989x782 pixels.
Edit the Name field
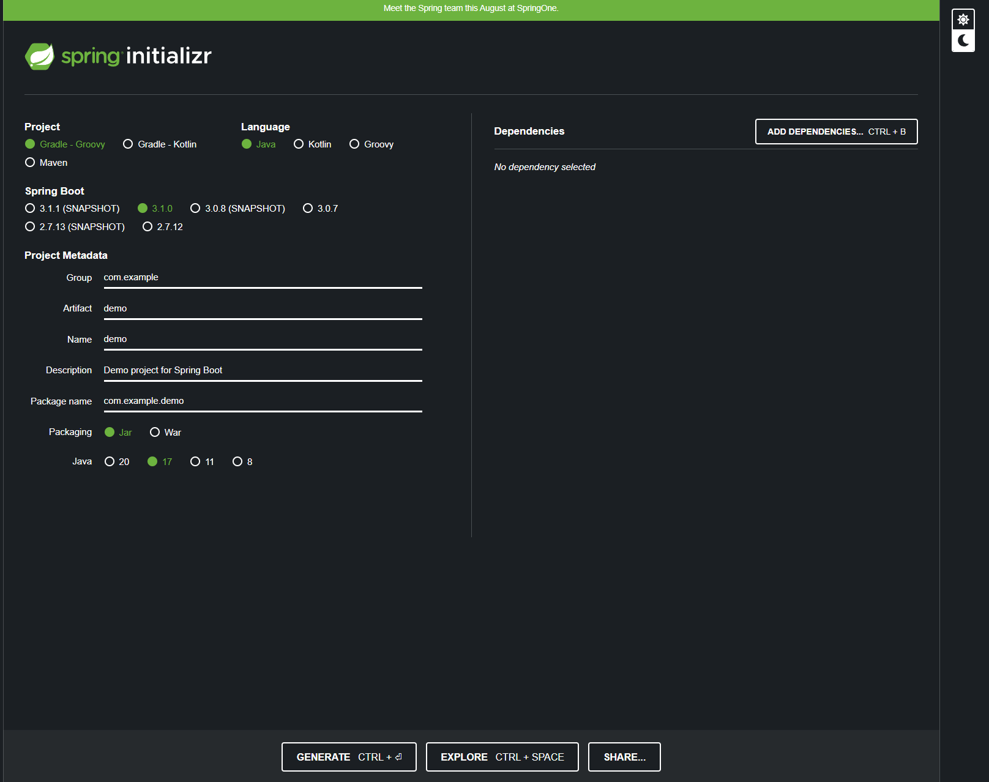pyautogui.click(x=263, y=340)
